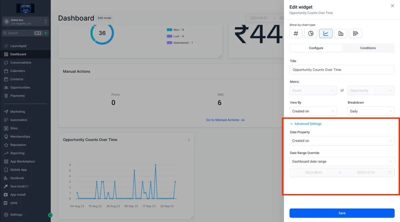Select the pie chart type icon
This screenshot has width=400, height=222.
click(x=311, y=33)
